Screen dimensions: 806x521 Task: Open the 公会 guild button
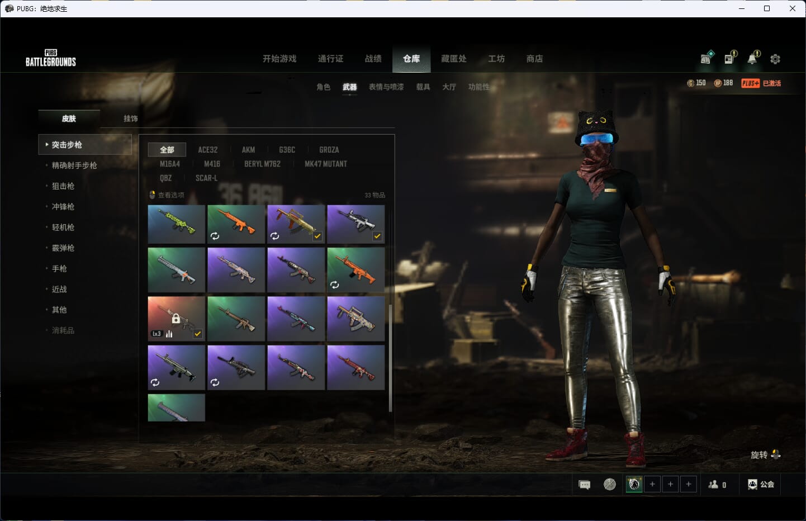tap(761, 485)
